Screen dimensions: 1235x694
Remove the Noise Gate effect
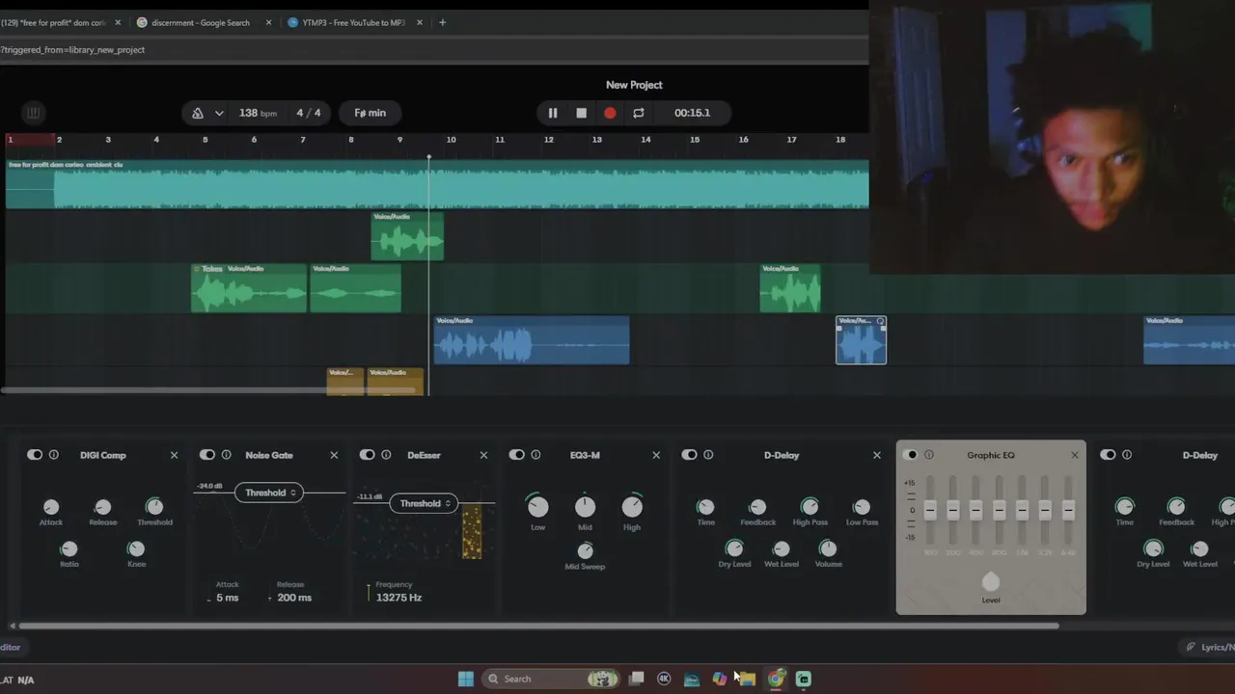[x=334, y=455]
